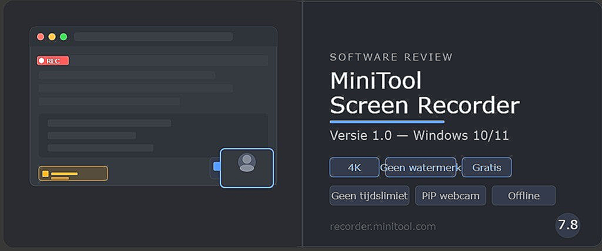The image size is (602, 251).
Task: Click the mockup window address bar
Action: click(x=153, y=37)
